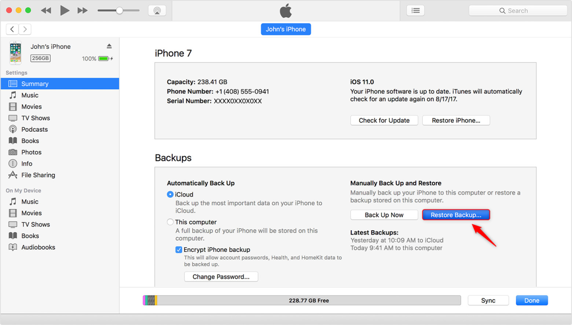Click the iOS 11.0 version label
The image size is (572, 325).
coord(362,82)
